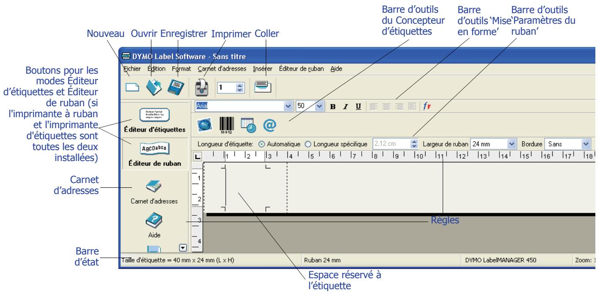Screen dimensions: 598x294
Task: Open the Aide menu
Action: click(x=336, y=68)
